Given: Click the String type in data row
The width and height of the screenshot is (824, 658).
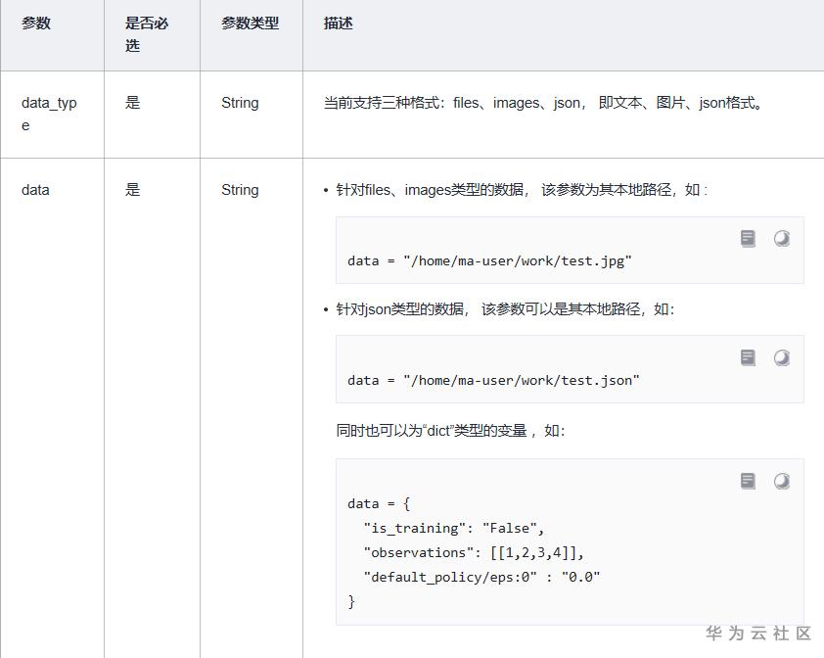Looking at the screenshot, I should 240,190.
